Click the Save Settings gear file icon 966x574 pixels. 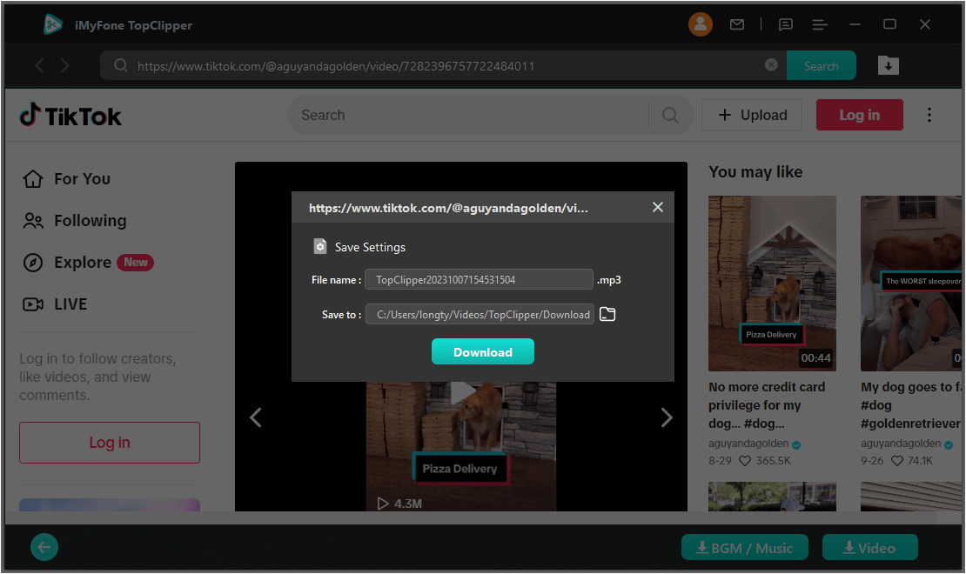coord(319,246)
